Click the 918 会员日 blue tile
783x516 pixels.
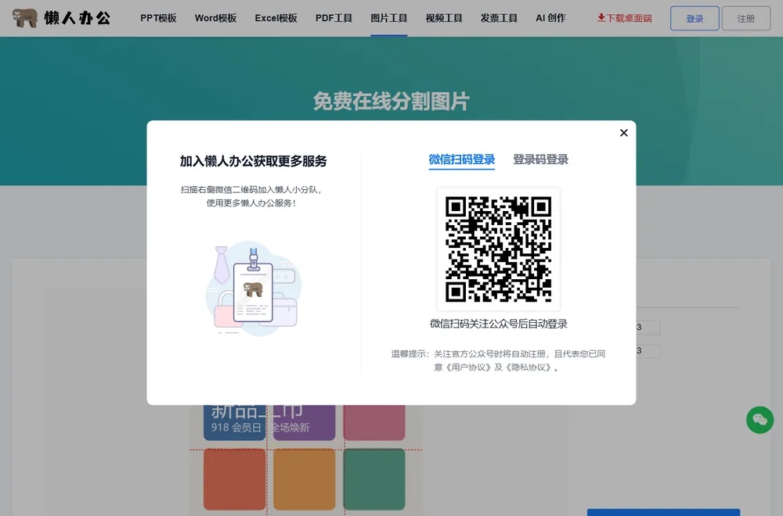pyautogui.click(x=234, y=422)
